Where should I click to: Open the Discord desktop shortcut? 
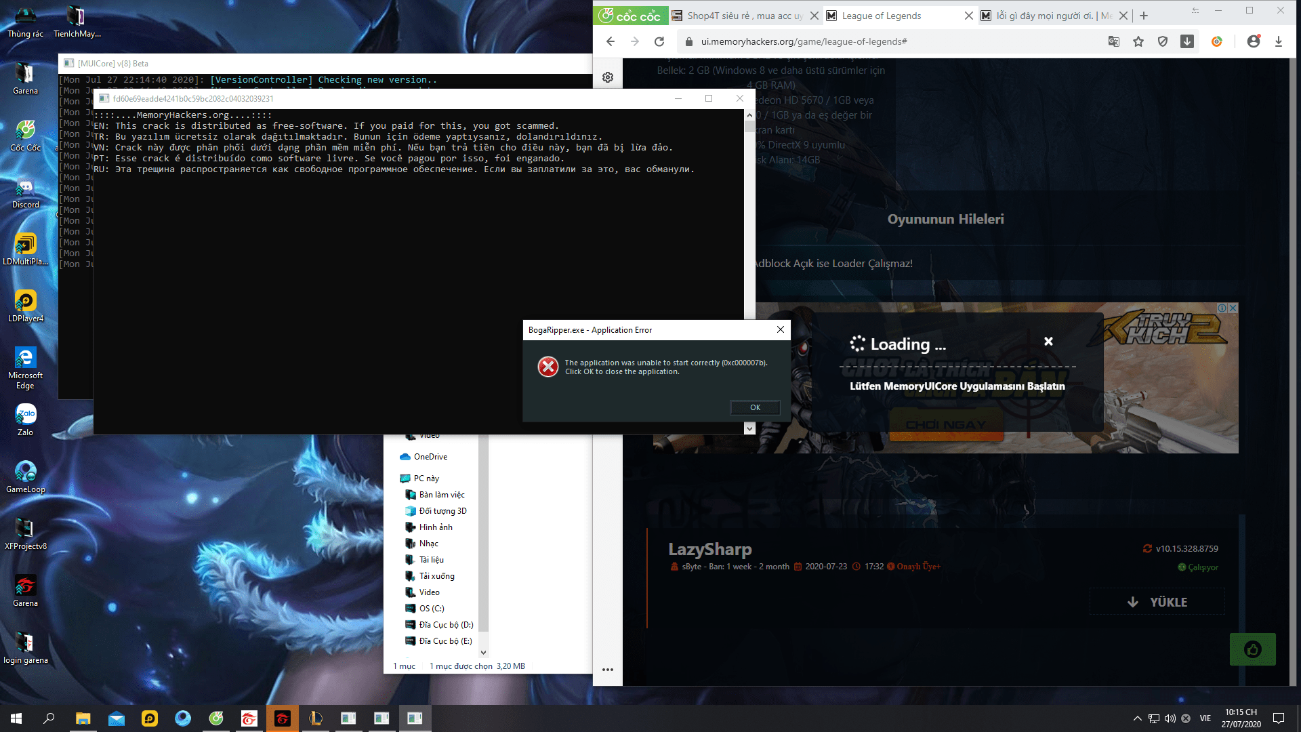tap(25, 192)
